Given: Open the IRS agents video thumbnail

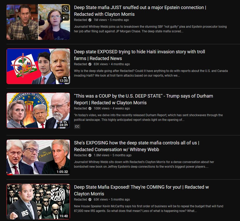Looking at the screenshot, I should (x=38, y=202).
